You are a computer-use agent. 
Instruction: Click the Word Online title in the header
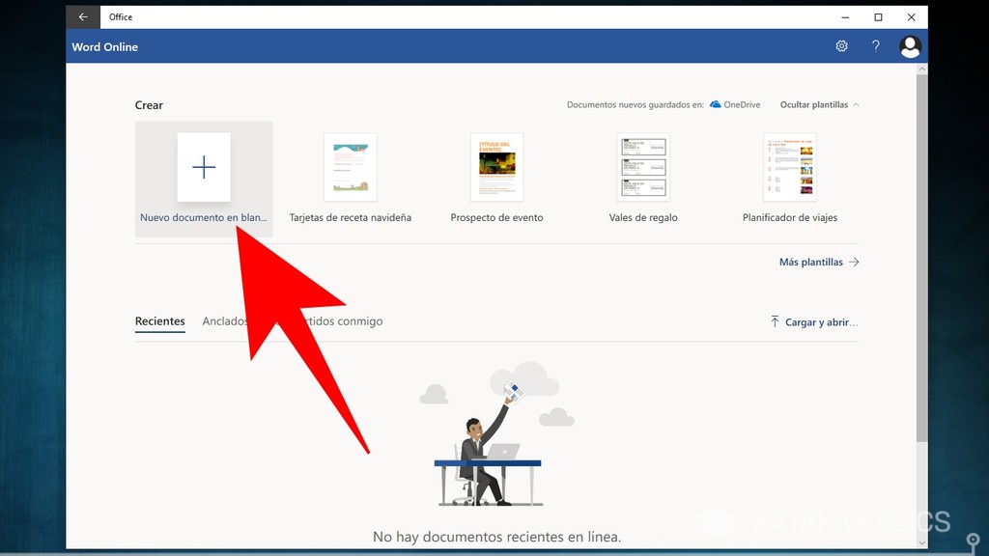[104, 46]
